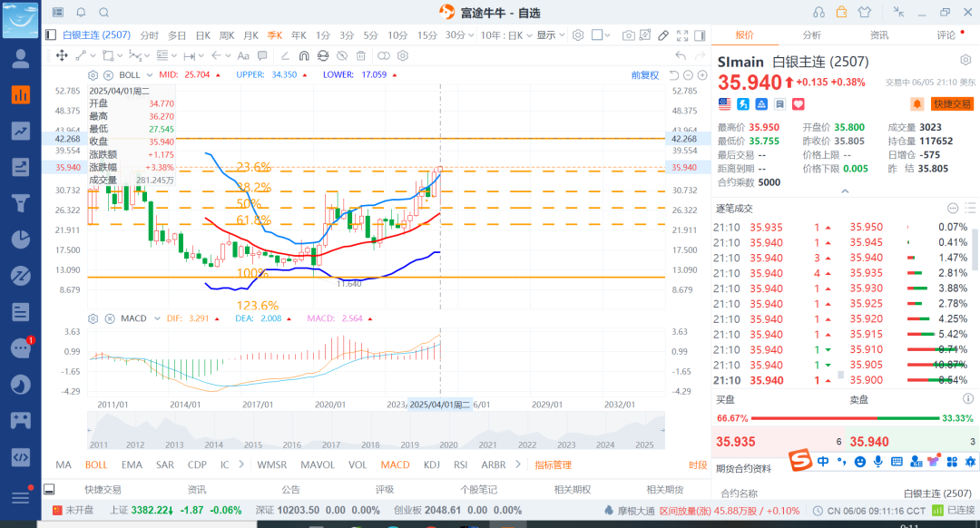980x528 pixels.
Task: Switch to the 分析 tab
Action: point(811,35)
